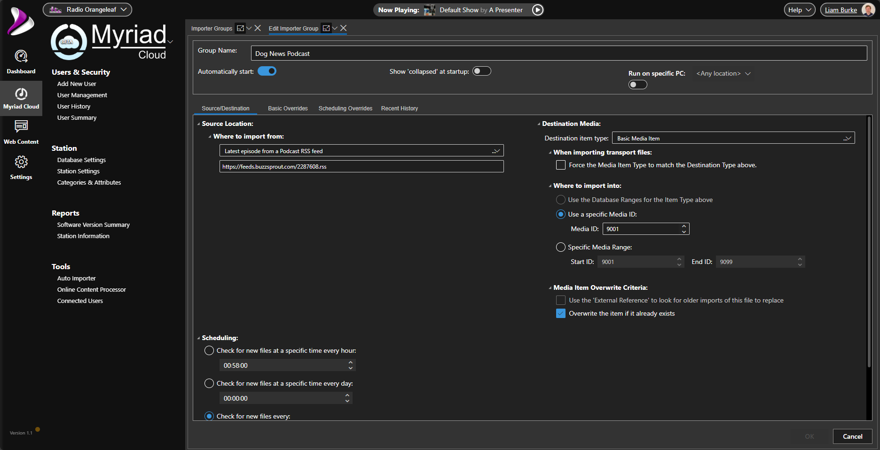Increase the Start ID value
Viewport: 880px width, 450px height.
tap(679, 259)
